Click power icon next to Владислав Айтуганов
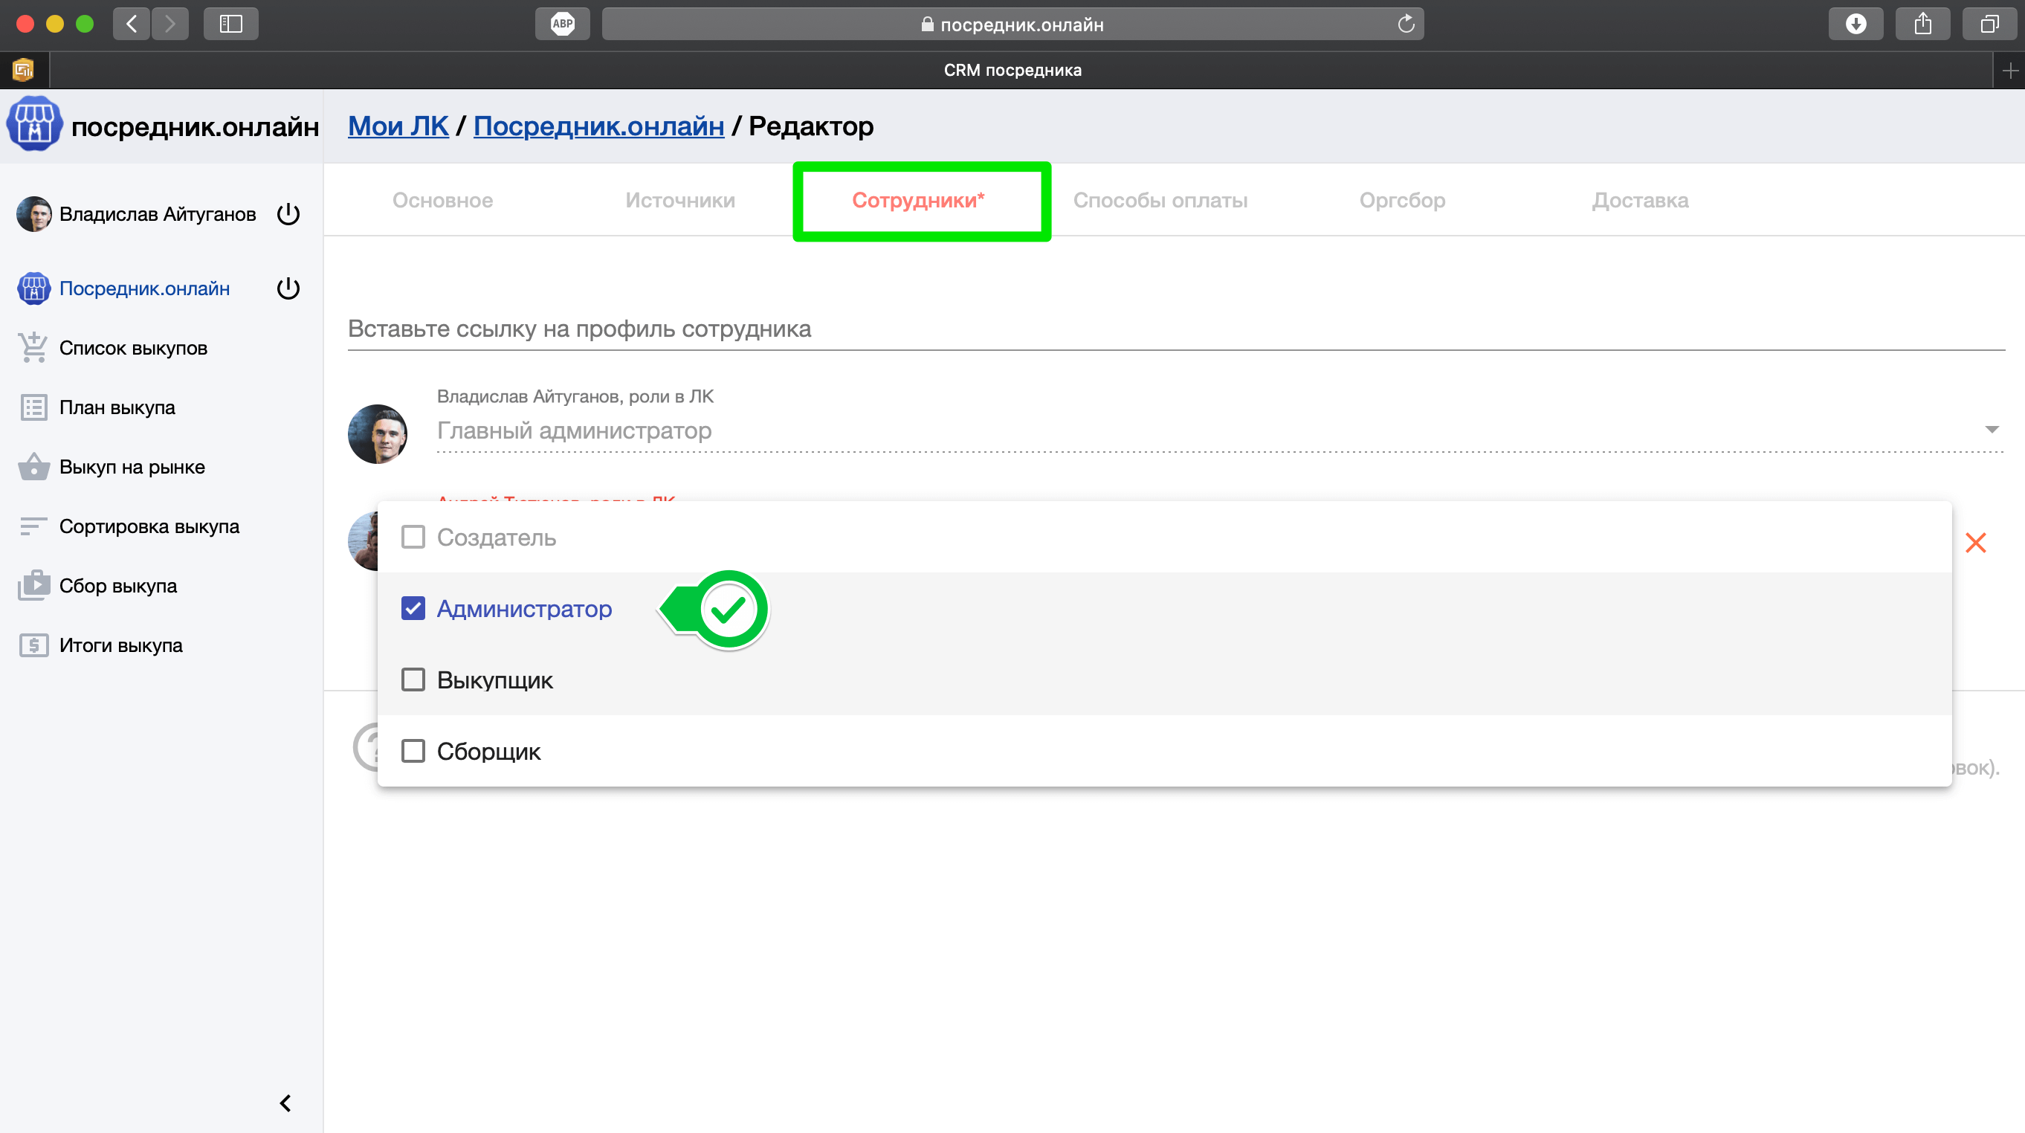 tap(288, 214)
